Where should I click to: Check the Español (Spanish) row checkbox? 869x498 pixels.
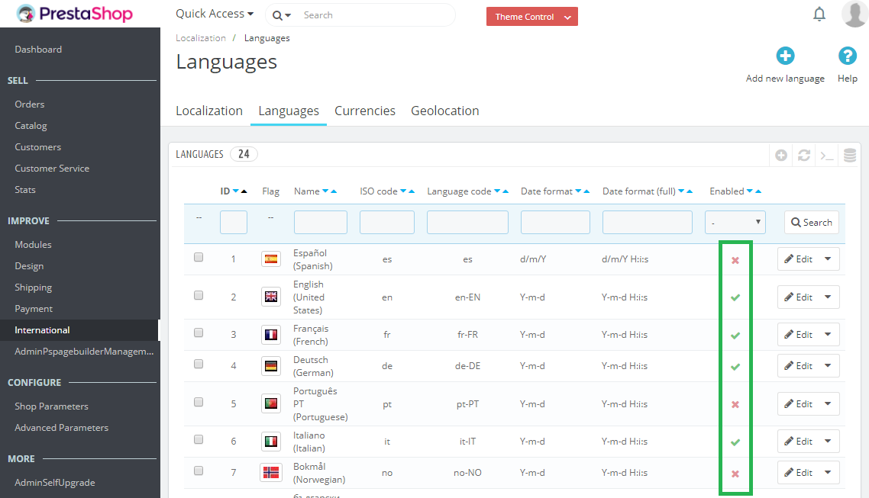pyautogui.click(x=199, y=258)
